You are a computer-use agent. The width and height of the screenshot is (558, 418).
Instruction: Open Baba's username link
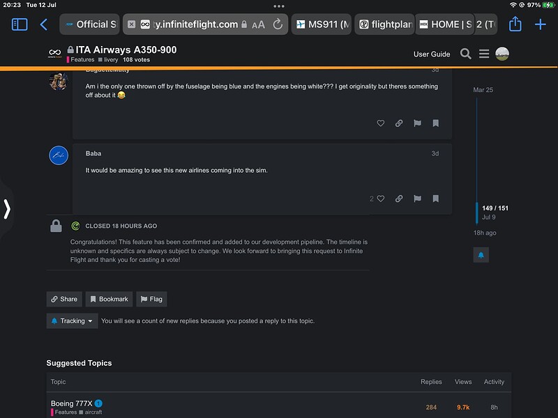click(x=93, y=153)
